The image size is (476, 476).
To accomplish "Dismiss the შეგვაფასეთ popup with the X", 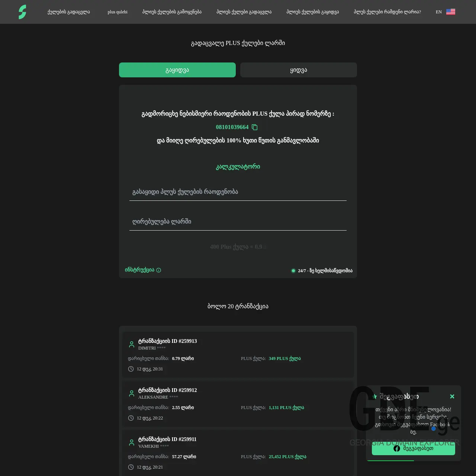I will click(452, 396).
